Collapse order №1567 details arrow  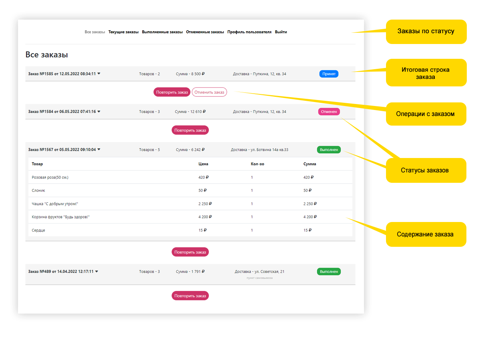tap(99, 150)
